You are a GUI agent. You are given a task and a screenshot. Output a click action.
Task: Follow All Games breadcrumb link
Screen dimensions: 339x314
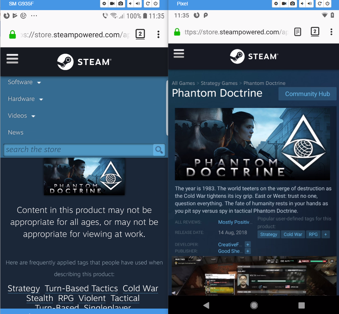coord(183,83)
